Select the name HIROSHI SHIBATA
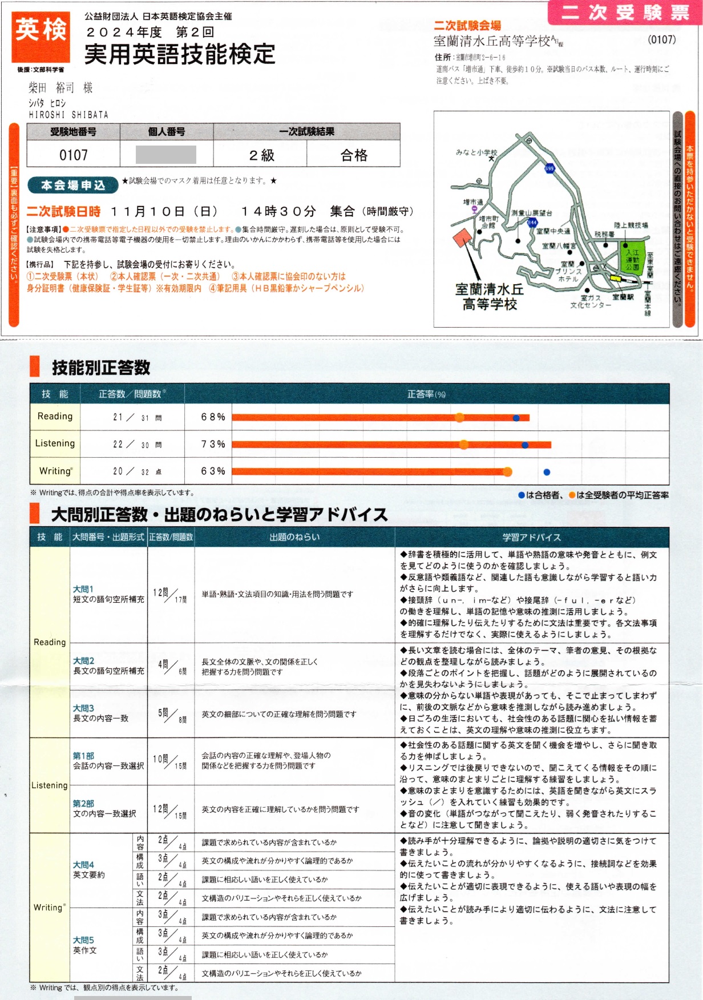Image resolution: width=703 pixels, height=1000 pixels. tap(68, 115)
